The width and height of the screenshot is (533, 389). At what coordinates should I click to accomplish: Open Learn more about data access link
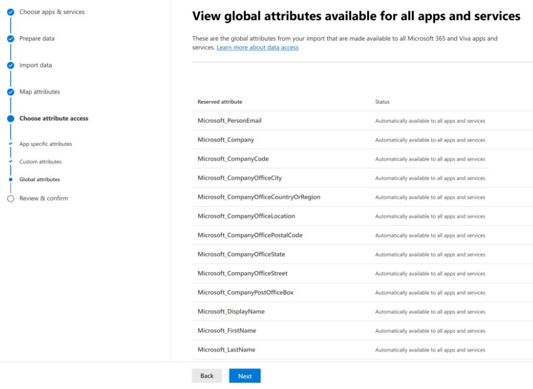coord(257,48)
